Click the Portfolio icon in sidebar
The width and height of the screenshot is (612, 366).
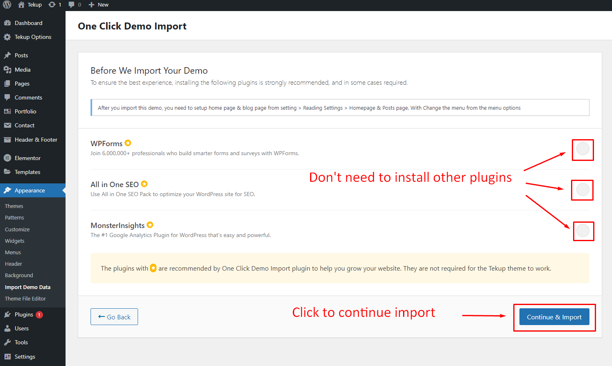point(7,111)
